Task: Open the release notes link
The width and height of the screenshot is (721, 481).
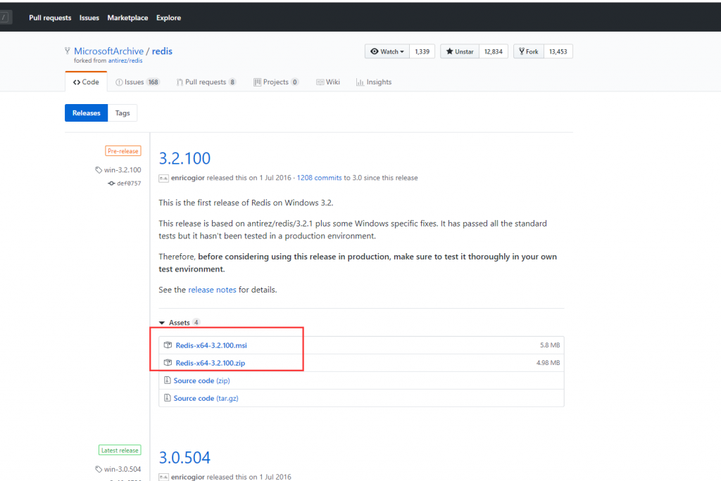Action: [212, 290]
